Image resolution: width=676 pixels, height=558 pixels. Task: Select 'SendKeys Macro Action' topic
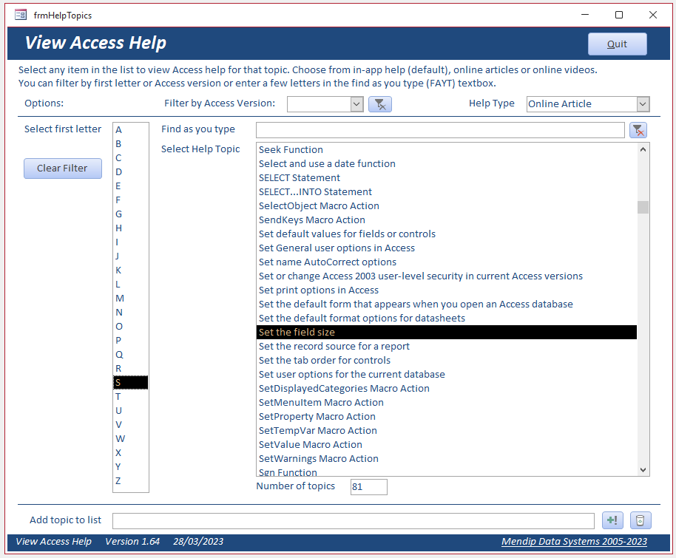point(447,220)
